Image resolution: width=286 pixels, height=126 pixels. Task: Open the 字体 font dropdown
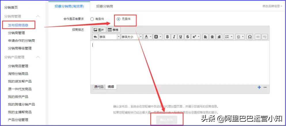[x=109, y=37]
